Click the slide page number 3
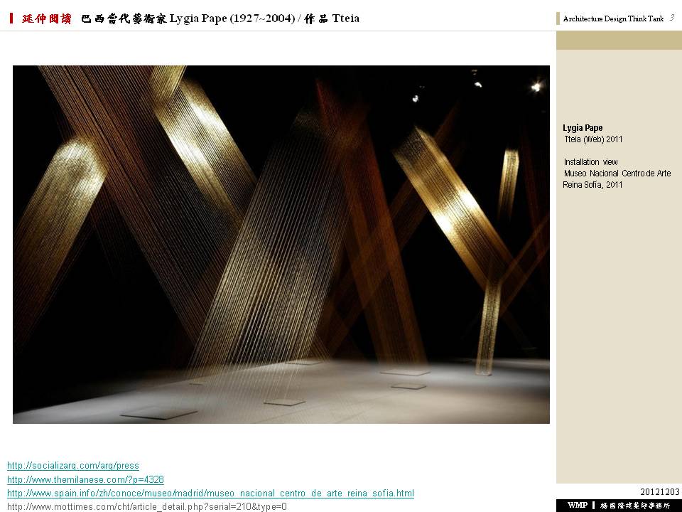Viewport: 682px width, 512px height. click(x=671, y=18)
